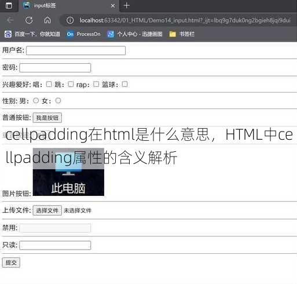Check the '篮球' hobby checkbox
Screen dimensions: 297x284
click(x=124, y=84)
